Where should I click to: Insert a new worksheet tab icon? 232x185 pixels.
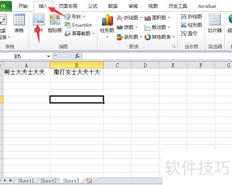pyautogui.click(x=89, y=180)
